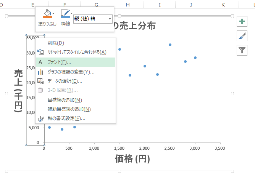
Task: Select the vertical axis title 売上 (千円)
Action: click(18, 90)
